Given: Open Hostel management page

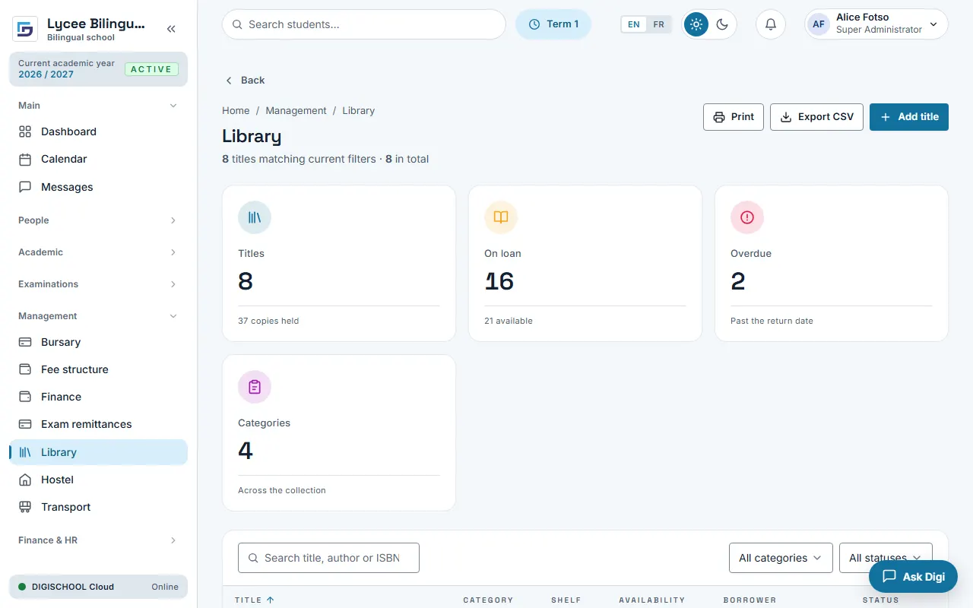Looking at the screenshot, I should click(98, 480).
